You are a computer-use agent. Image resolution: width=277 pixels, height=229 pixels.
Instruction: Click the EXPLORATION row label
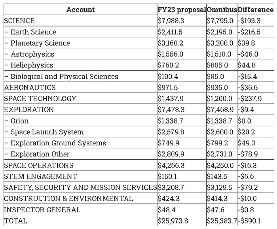click(x=29, y=109)
